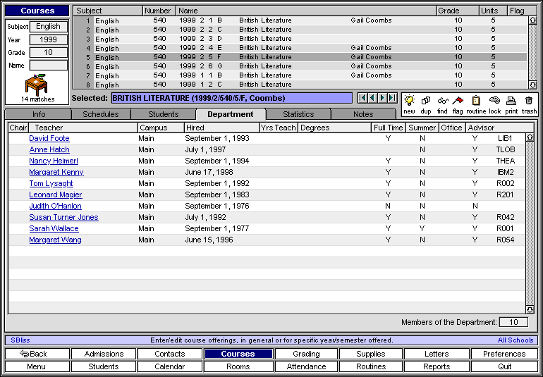This screenshot has width=543, height=377.
Task: Click department list scroll up arrow
Action: 530,137
